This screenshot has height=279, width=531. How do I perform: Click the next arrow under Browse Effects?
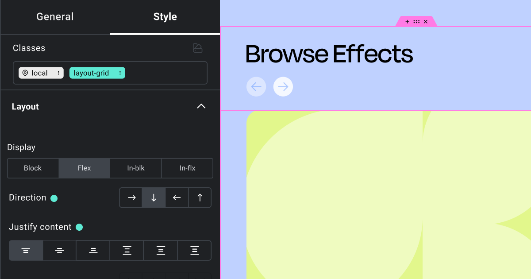coord(283,86)
